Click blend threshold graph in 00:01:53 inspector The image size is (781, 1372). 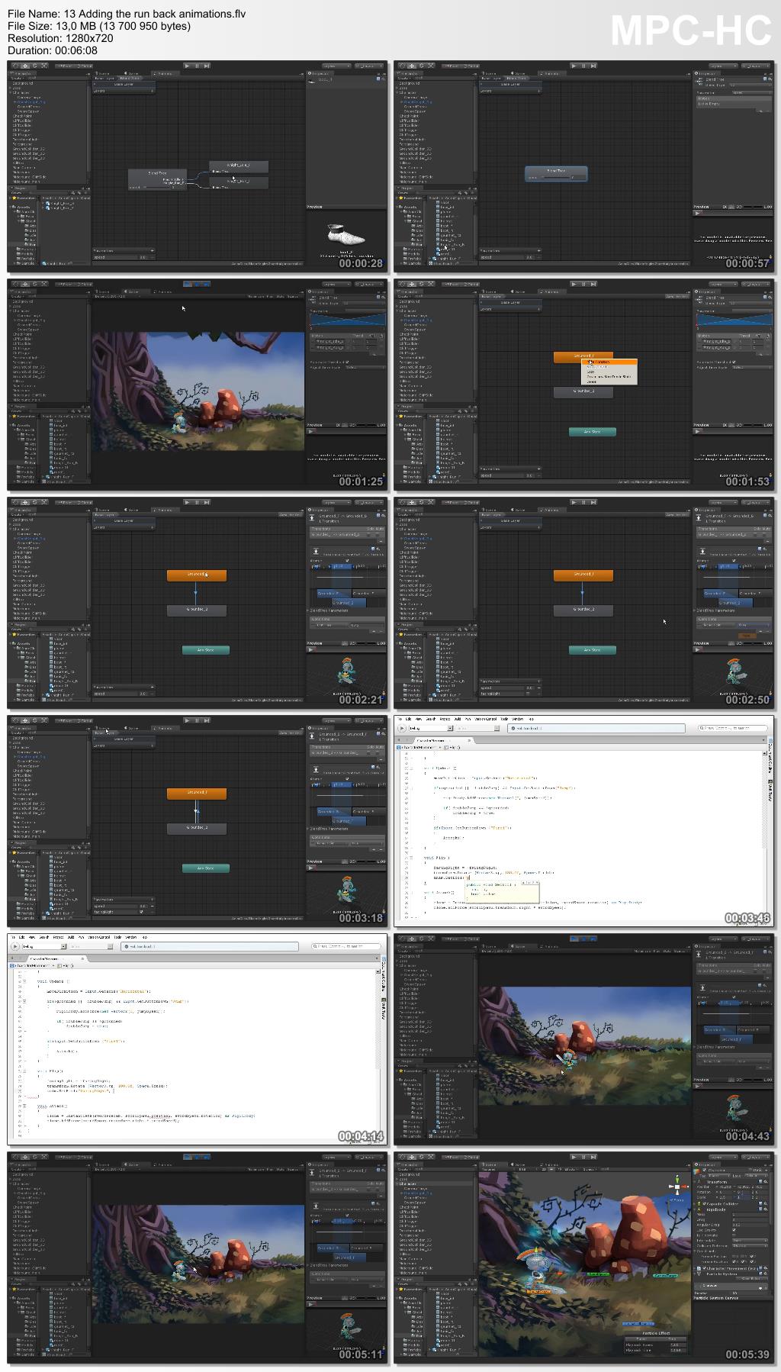pyautogui.click(x=733, y=320)
